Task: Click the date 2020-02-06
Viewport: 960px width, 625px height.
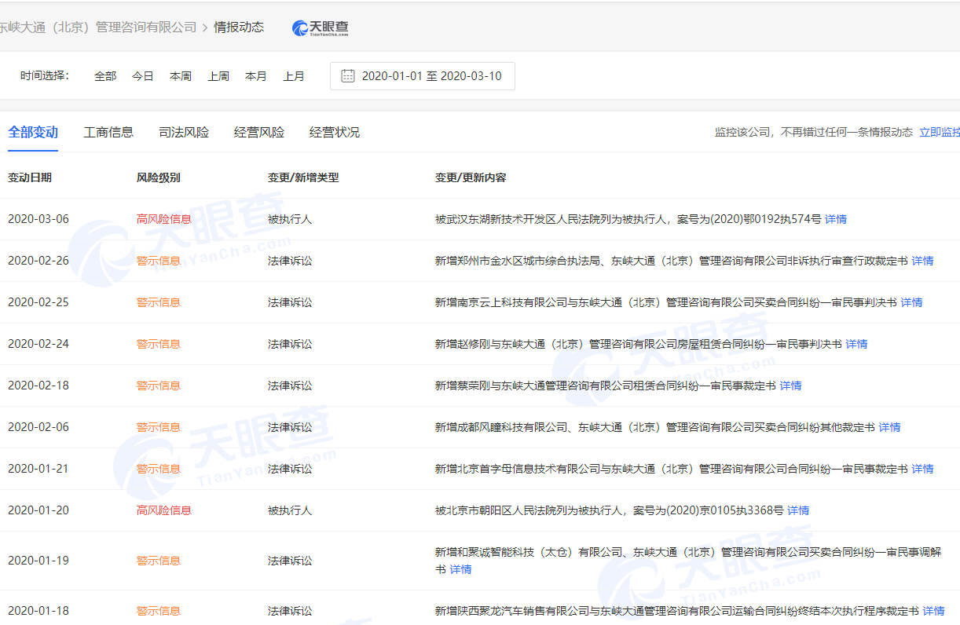Action: tap(38, 427)
